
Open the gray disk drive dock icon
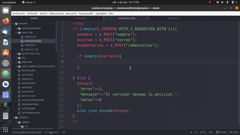click(x=6, y=116)
